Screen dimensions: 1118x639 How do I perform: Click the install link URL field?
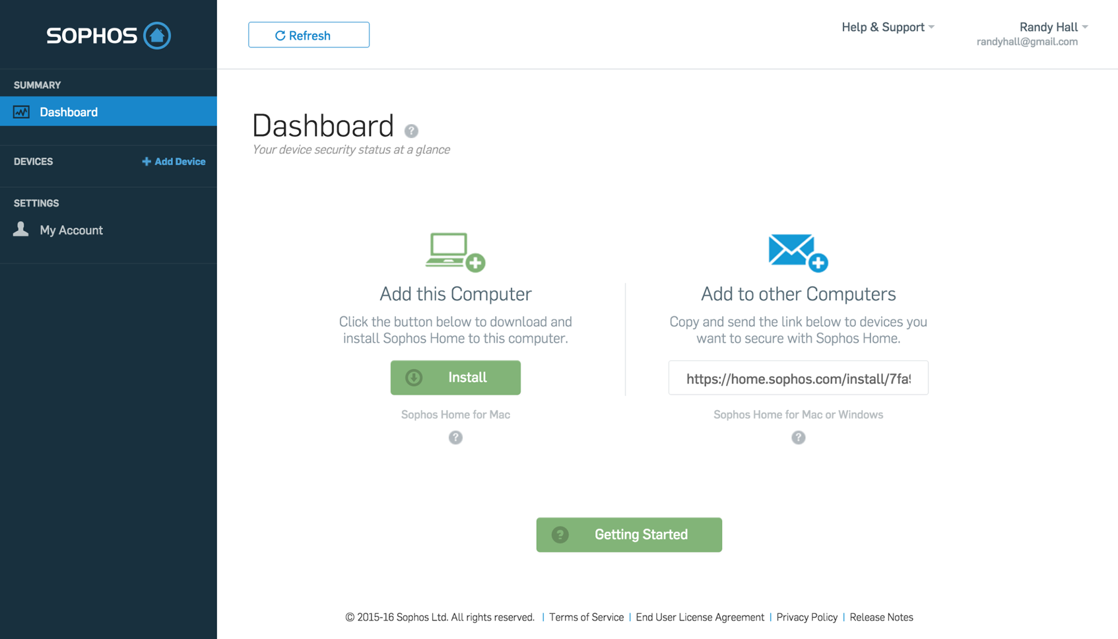point(798,378)
